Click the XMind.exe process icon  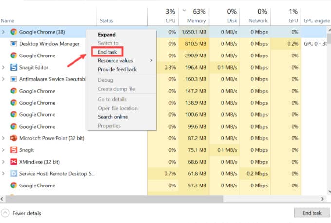click(14, 162)
